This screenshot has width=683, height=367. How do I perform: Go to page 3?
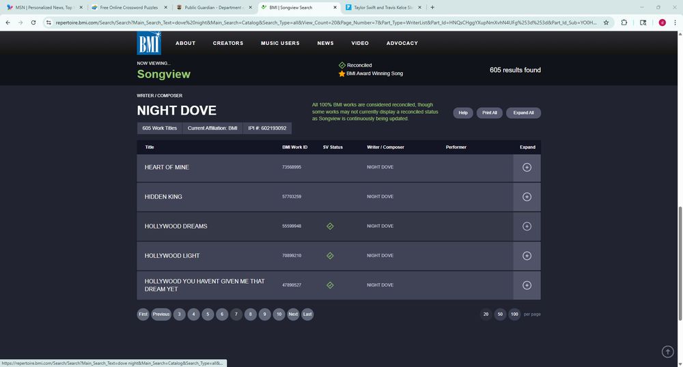(180, 314)
